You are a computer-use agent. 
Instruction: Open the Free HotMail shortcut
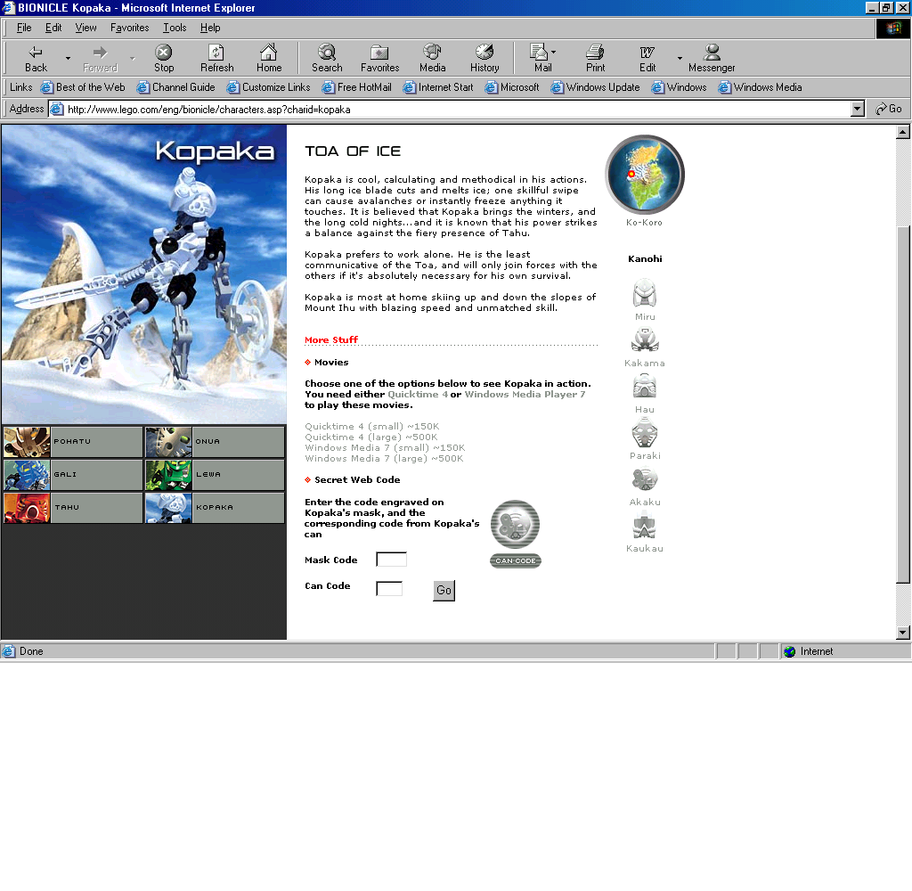(356, 87)
